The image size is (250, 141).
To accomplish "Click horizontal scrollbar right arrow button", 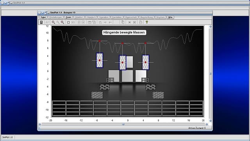I will pyautogui.click(x=207, y=124).
